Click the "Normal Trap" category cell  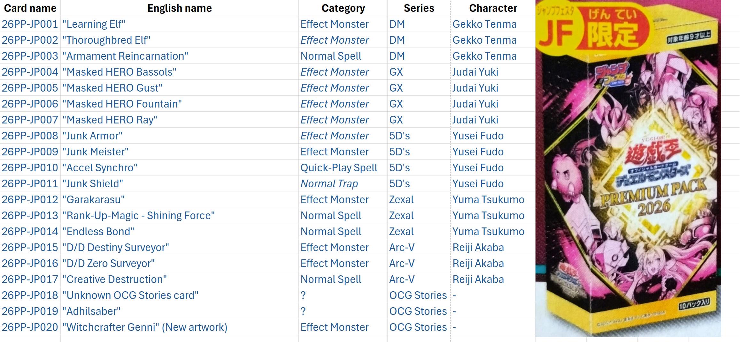(329, 183)
